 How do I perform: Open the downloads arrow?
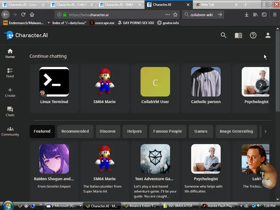click(247, 15)
